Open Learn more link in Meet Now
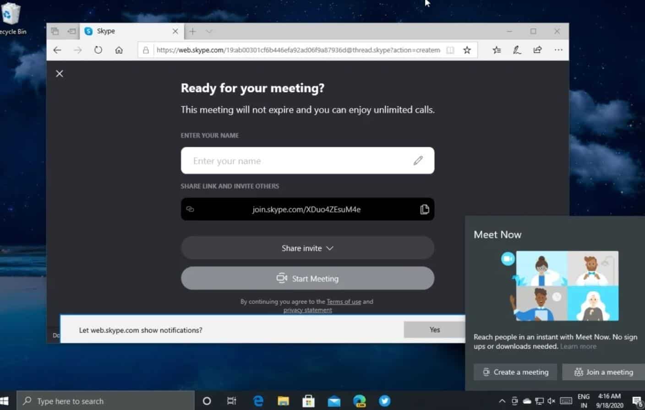The height and width of the screenshot is (410, 645). [578, 346]
